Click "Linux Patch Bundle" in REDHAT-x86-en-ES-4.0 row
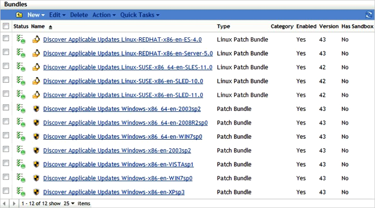Viewport: 375px width, 208px height. [x=242, y=39]
